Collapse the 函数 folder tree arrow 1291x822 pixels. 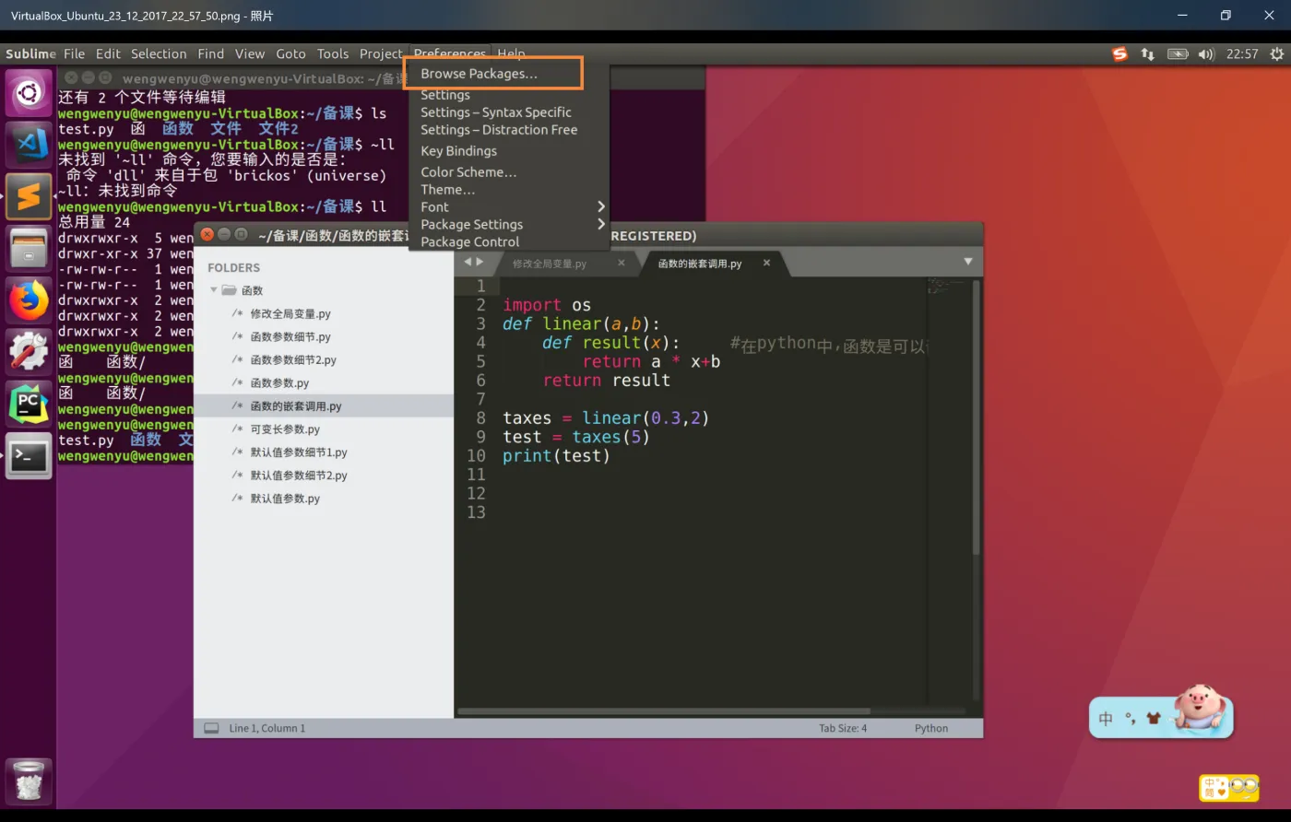(x=214, y=289)
